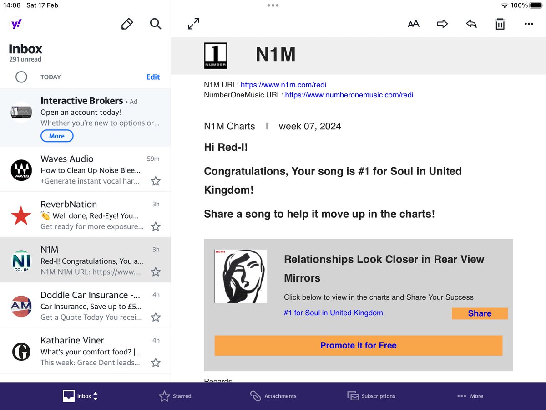Adjust text size with AA icon
Image resolution: width=546 pixels, height=410 pixels.
click(x=413, y=24)
